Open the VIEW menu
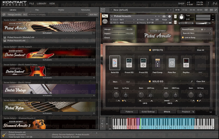The image size is (219, 139). [x=52, y=3]
